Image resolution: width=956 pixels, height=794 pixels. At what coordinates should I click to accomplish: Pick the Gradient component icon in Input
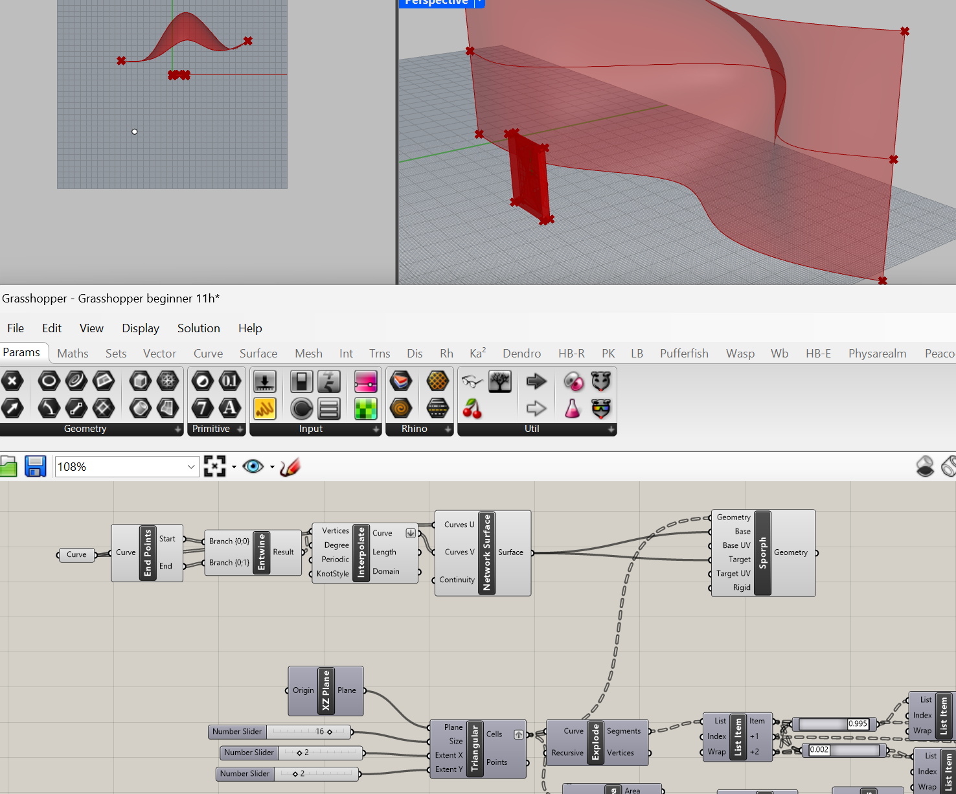click(x=366, y=381)
